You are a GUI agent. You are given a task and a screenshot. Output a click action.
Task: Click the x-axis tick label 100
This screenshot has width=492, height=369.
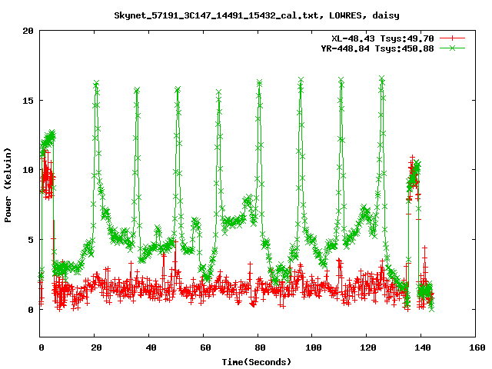point(314,347)
